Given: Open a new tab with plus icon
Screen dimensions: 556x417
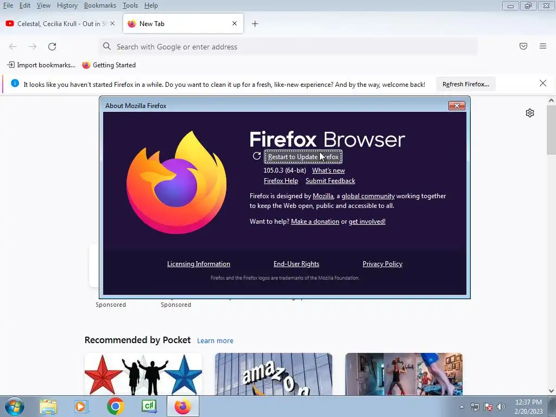Looking at the screenshot, I should click(255, 24).
